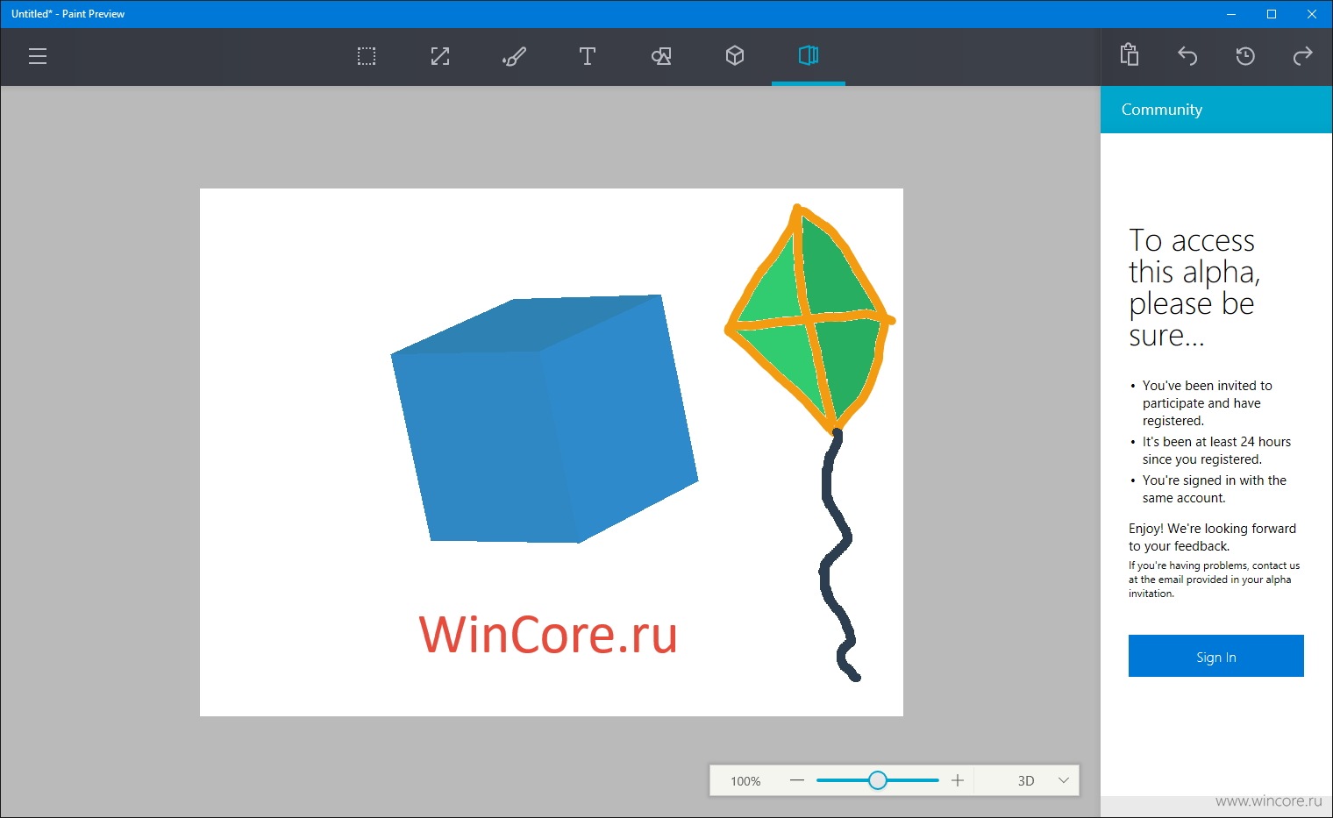Click 'Enjoy! We're looking forward' text
This screenshot has height=818, width=1333.
coord(1212,537)
